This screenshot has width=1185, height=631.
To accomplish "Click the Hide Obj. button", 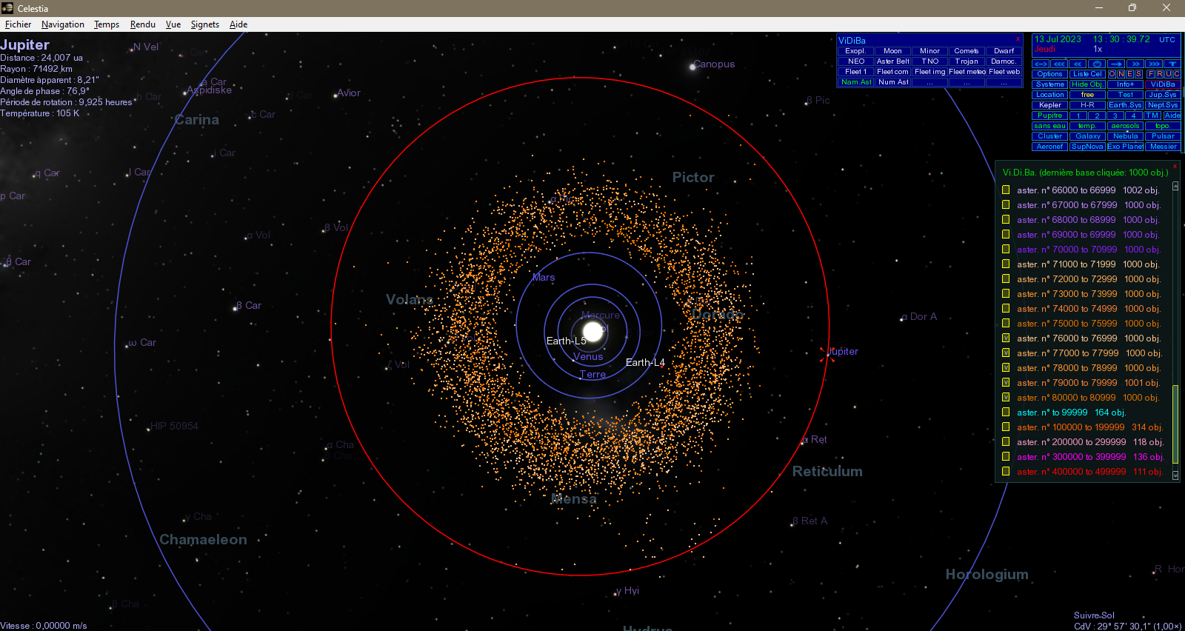I will [x=1087, y=84].
